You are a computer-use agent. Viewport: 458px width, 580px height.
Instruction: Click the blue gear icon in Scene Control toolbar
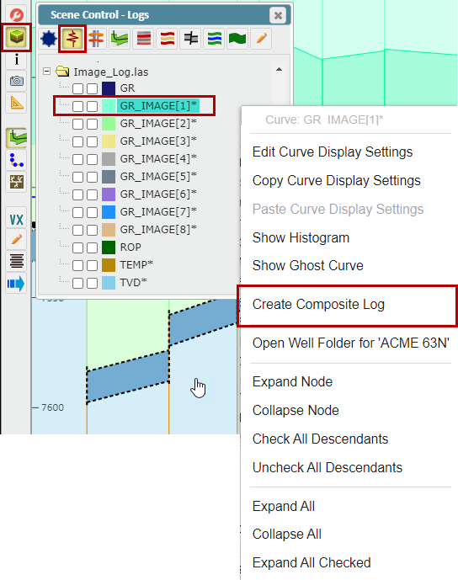click(x=49, y=39)
